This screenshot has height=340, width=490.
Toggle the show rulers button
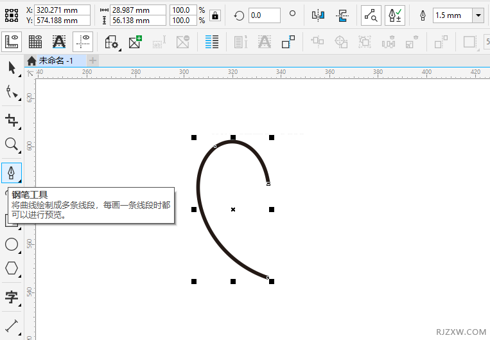pyautogui.click(x=12, y=42)
